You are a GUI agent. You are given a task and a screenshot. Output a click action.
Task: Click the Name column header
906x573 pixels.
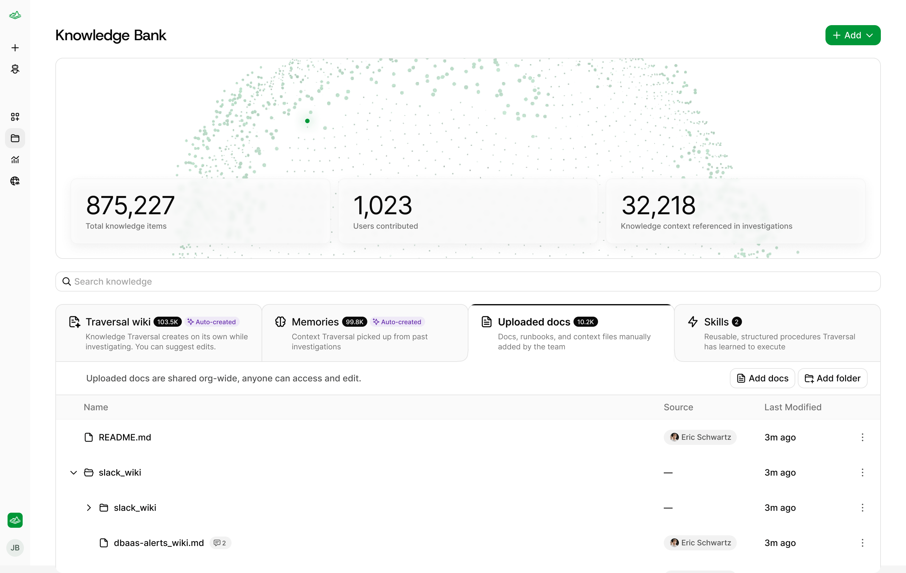click(x=96, y=407)
